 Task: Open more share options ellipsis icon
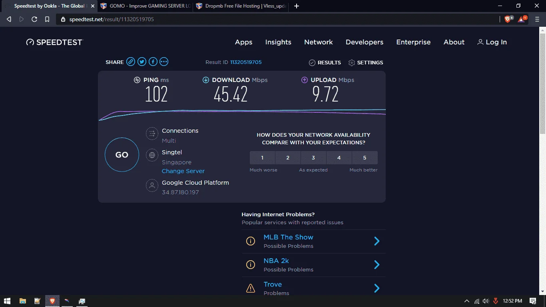pyautogui.click(x=164, y=62)
